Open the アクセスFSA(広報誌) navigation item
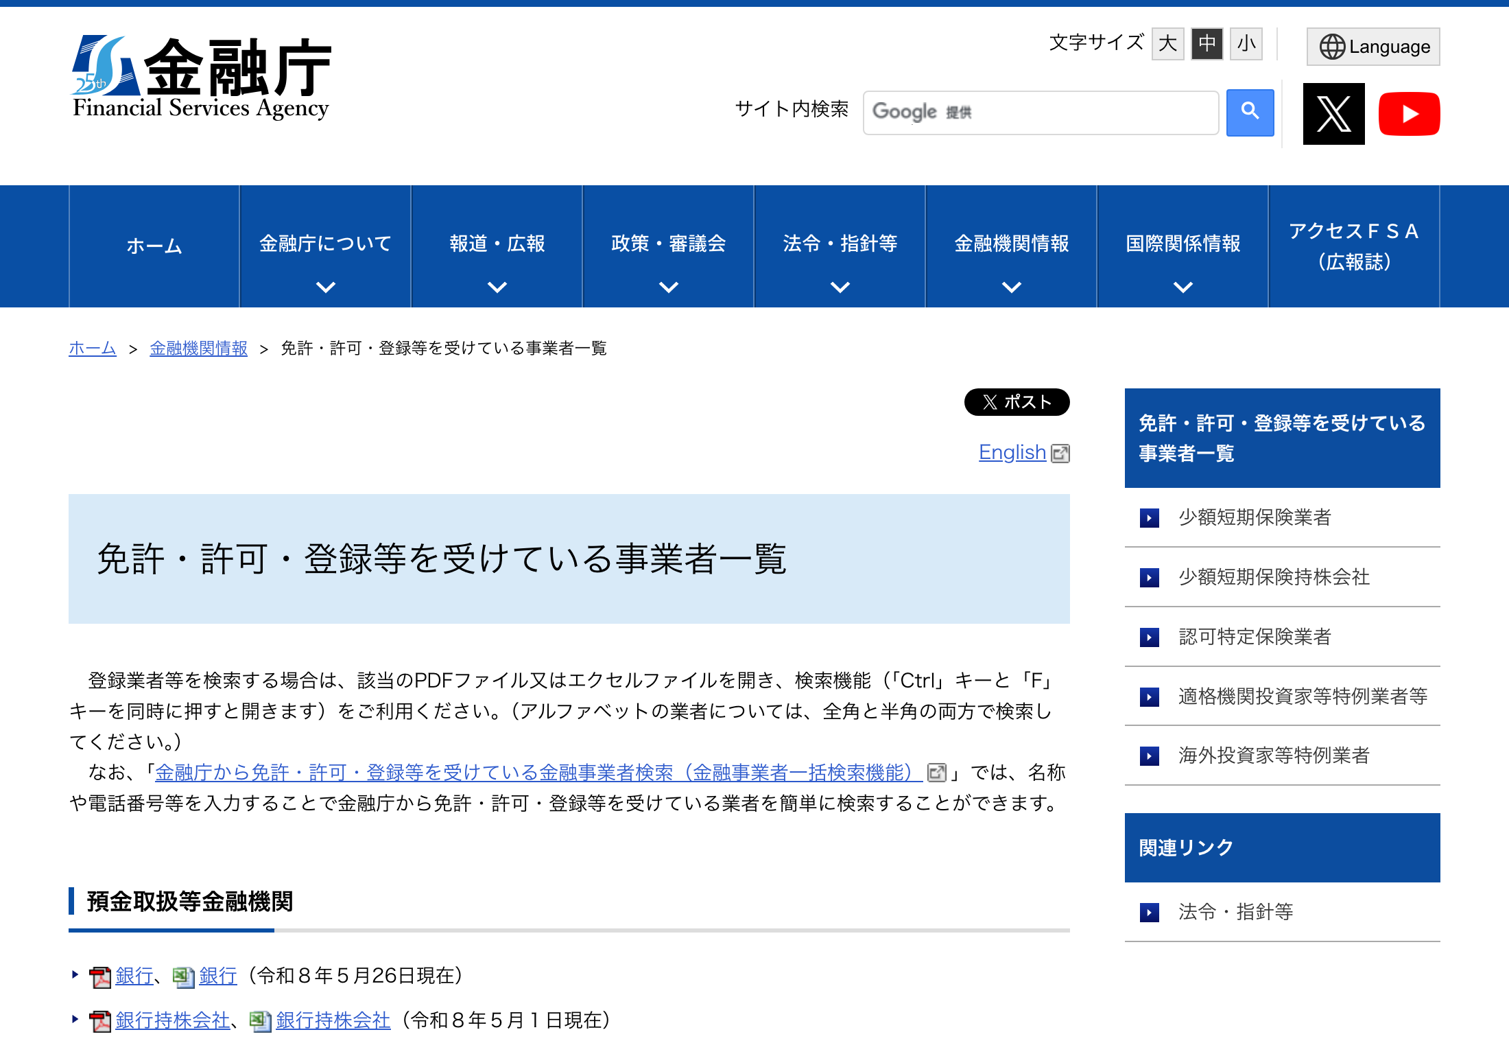The image size is (1509, 1043). (x=1355, y=246)
